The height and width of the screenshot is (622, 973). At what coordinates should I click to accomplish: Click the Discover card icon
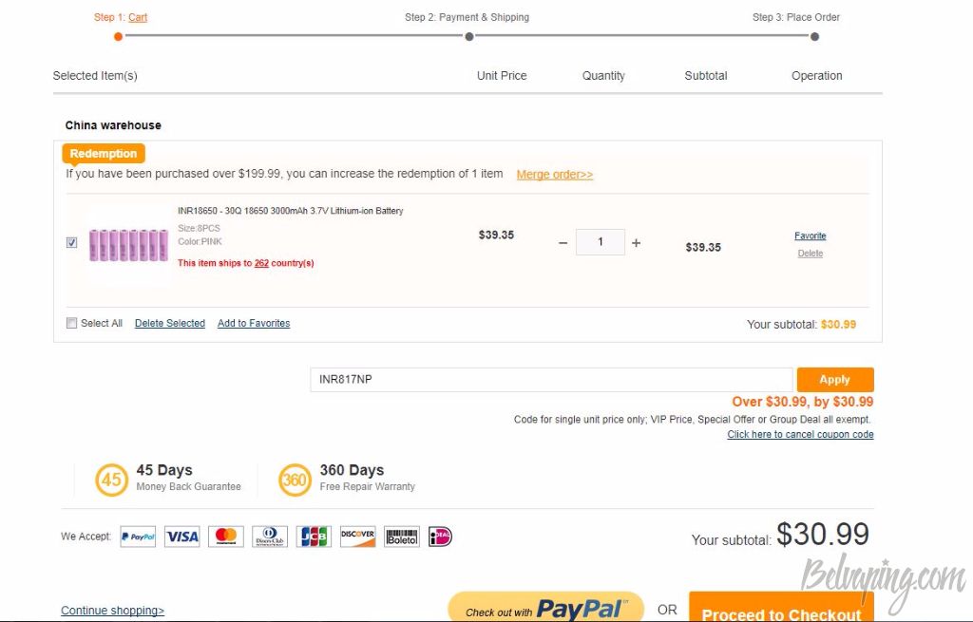click(358, 537)
